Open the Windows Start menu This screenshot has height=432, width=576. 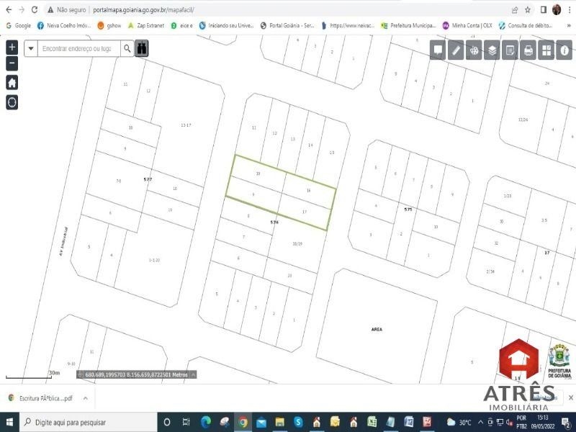(8, 422)
